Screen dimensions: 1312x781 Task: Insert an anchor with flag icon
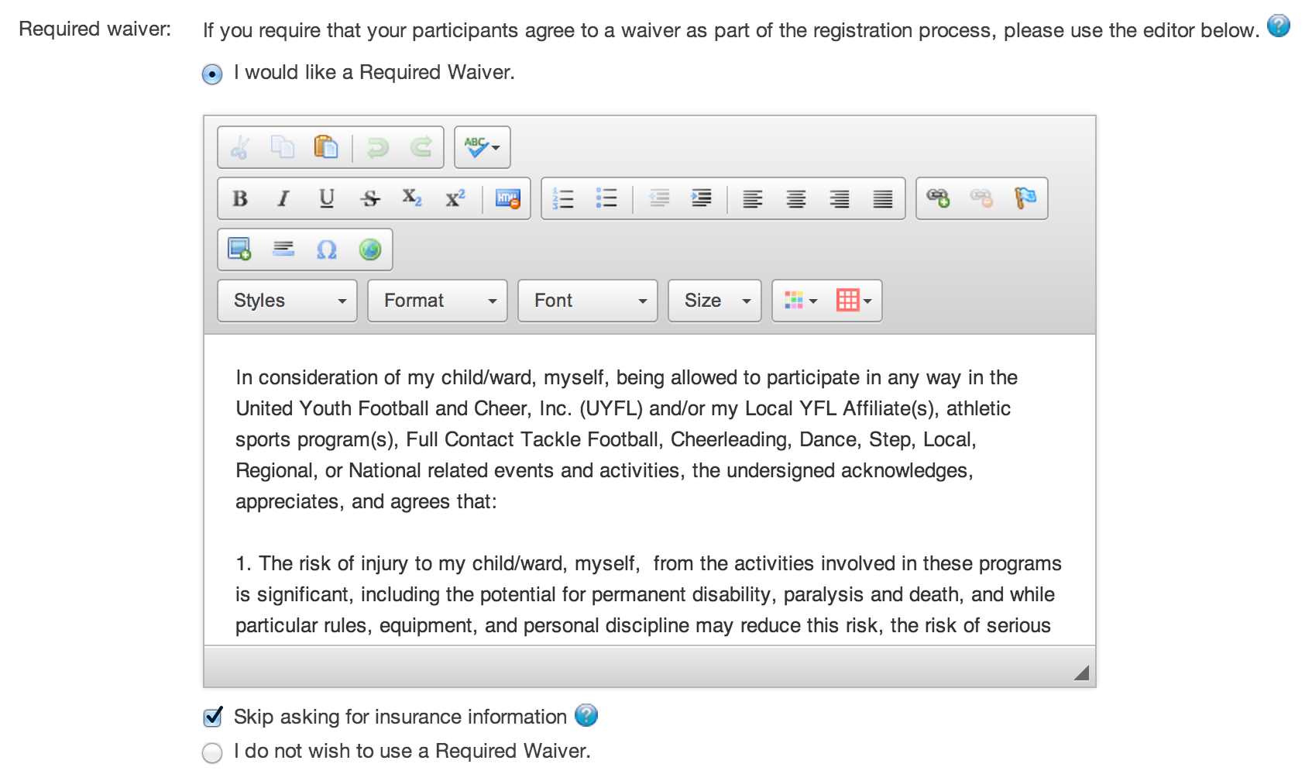point(1025,198)
